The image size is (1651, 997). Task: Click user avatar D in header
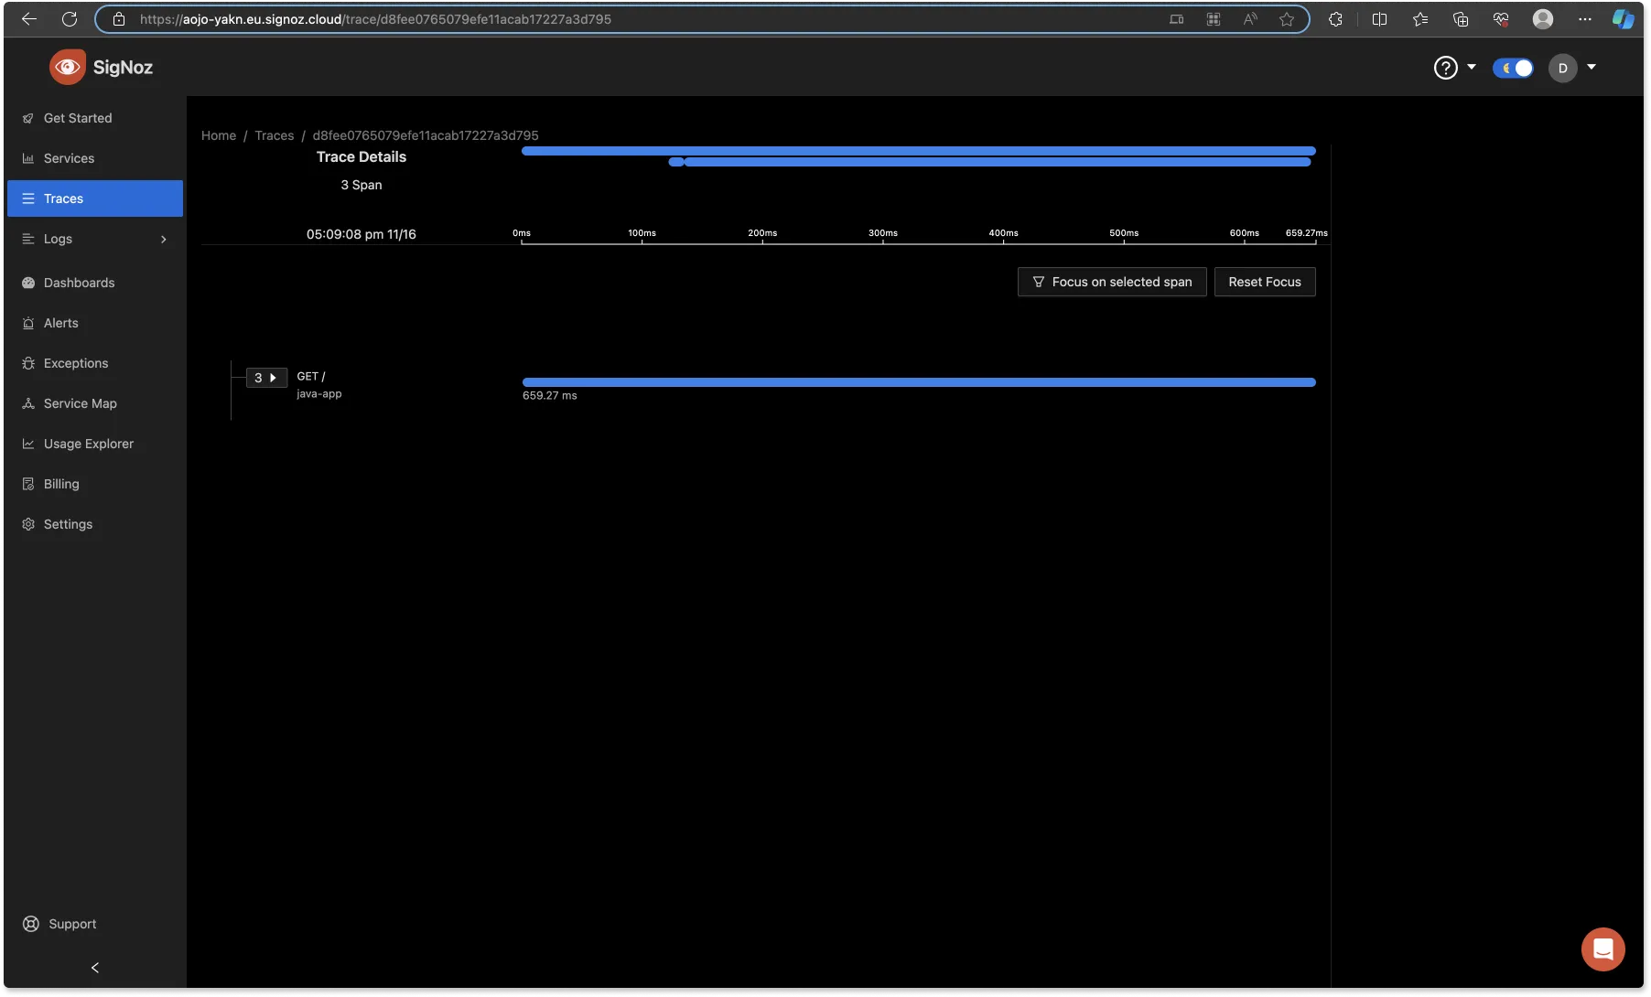(1563, 68)
